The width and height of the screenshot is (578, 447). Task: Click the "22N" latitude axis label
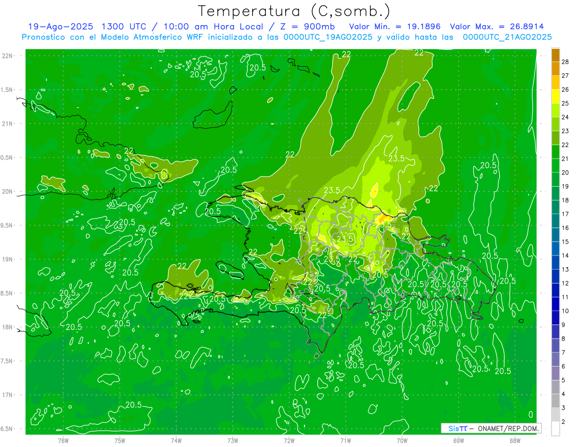point(8,56)
